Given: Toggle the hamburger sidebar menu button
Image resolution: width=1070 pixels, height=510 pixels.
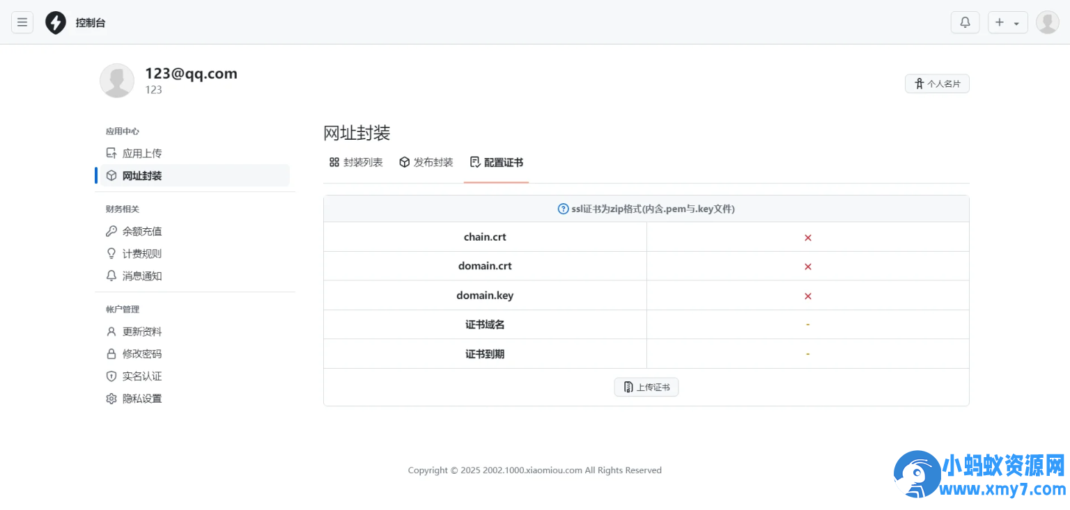Looking at the screenshot, I should pos(22,22).
